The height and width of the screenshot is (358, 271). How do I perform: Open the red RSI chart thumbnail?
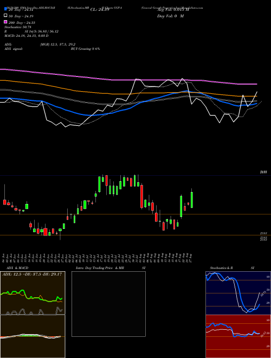pyautogui.click(x=238, y=336)
